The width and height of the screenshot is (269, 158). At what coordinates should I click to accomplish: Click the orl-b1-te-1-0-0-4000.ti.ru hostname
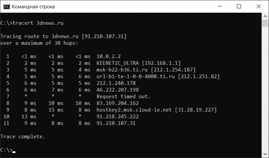tap(136, 76)
